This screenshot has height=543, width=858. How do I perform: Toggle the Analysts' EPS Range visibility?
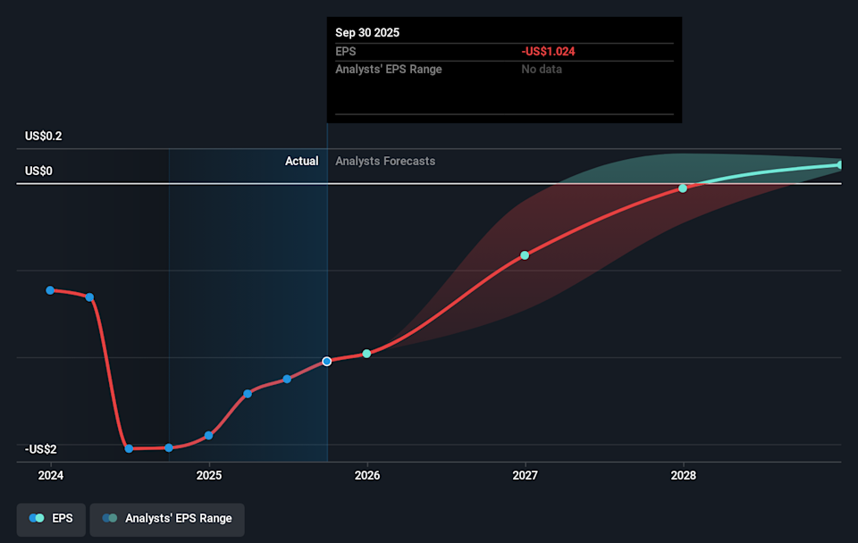pos(166,519)
